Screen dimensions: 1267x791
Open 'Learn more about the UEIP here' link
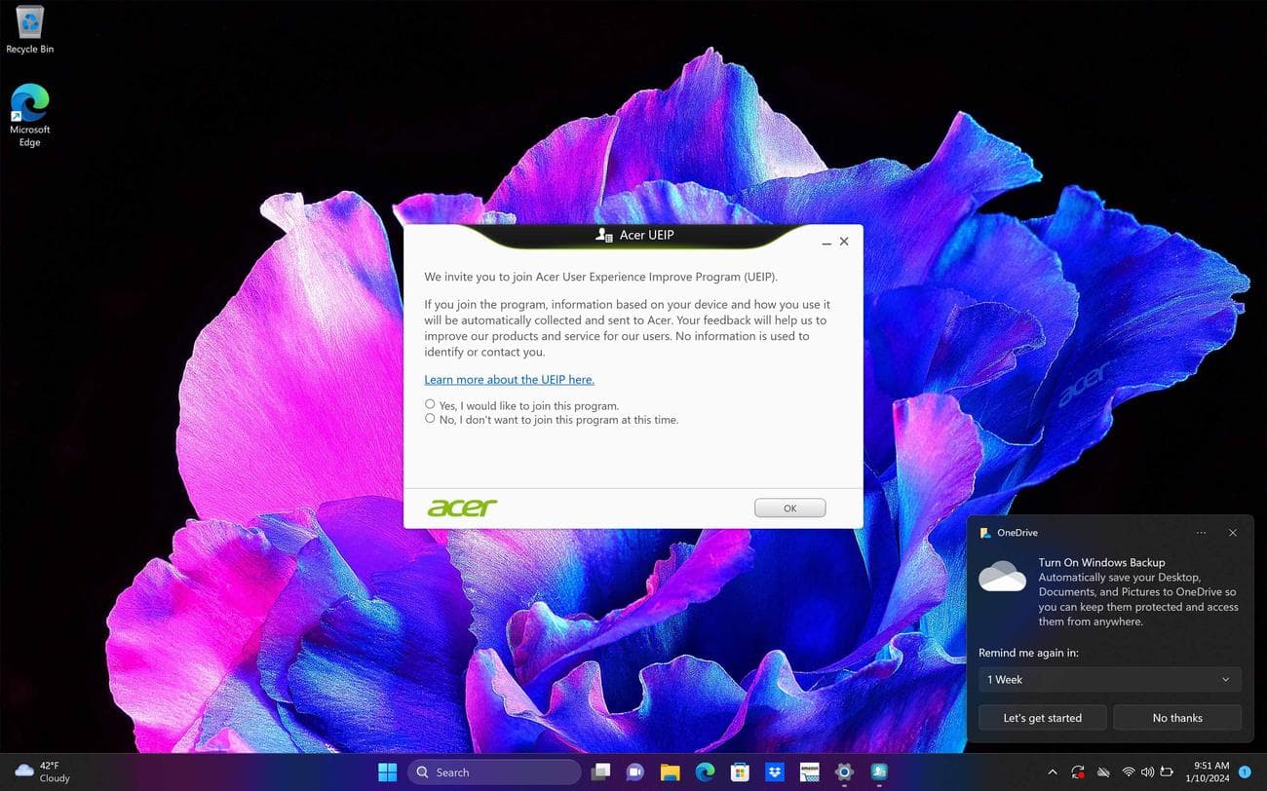pyautogui.click(x=509, y=379)
